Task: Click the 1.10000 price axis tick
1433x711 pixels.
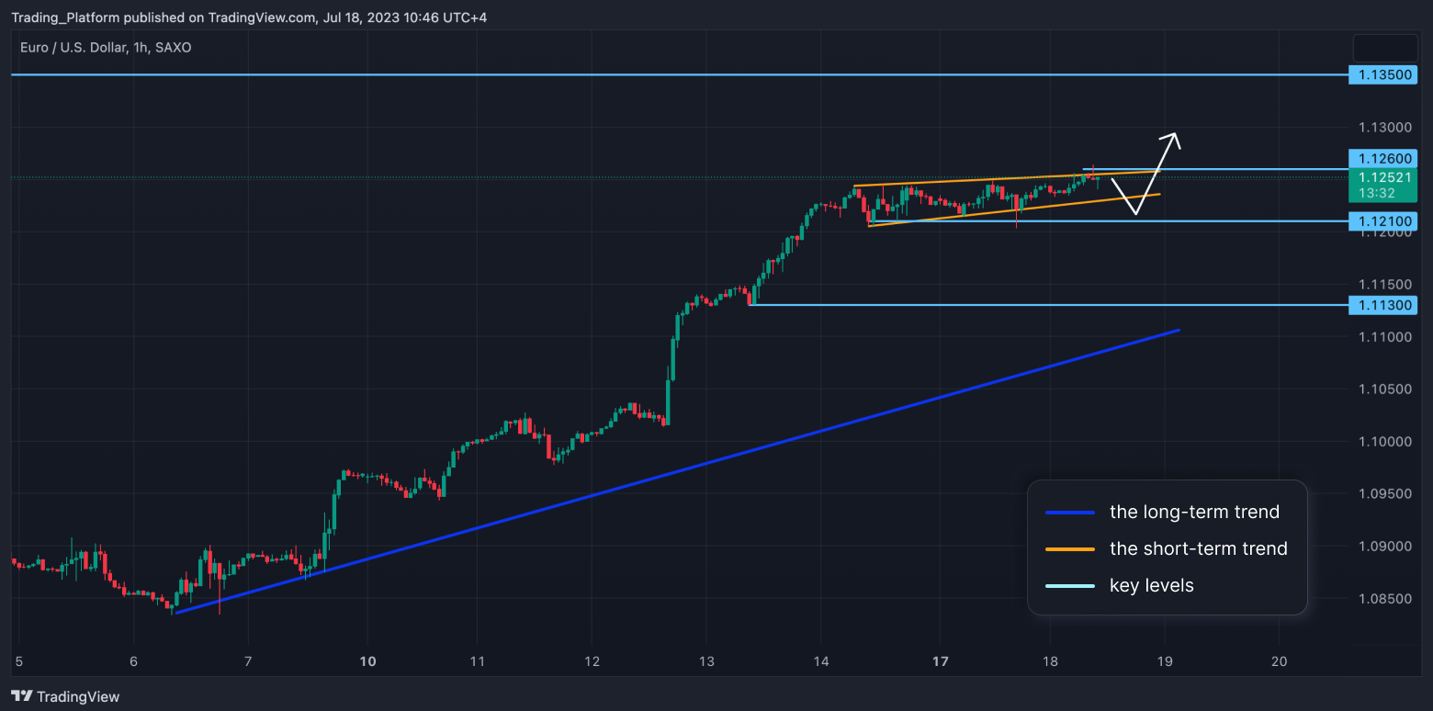Action: 1383,442
